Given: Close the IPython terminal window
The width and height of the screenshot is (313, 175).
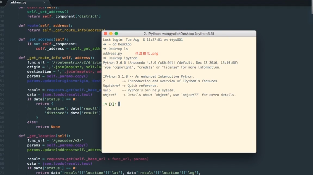Looking at the screenshot, I should pos(105,33).
